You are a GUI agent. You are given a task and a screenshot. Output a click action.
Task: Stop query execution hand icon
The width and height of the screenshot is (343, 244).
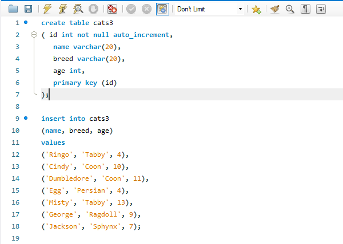coord(93,9)
